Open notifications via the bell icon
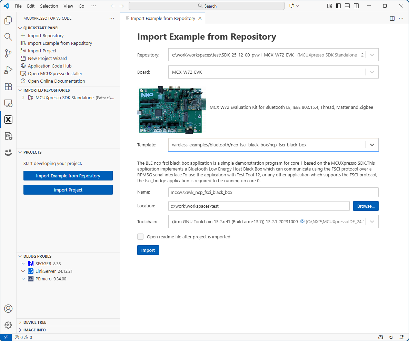Image resolution: width=409 pixels, height=341 pixels. 402,337
